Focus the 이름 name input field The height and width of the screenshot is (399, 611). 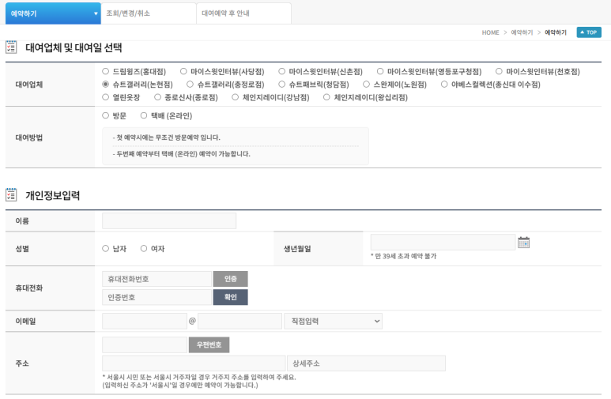[169, 221]
